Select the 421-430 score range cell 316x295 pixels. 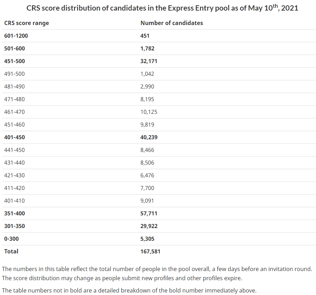14,175
